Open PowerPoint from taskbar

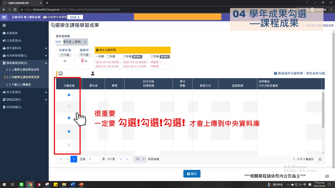pyautogui.click(x=81, y=184)
